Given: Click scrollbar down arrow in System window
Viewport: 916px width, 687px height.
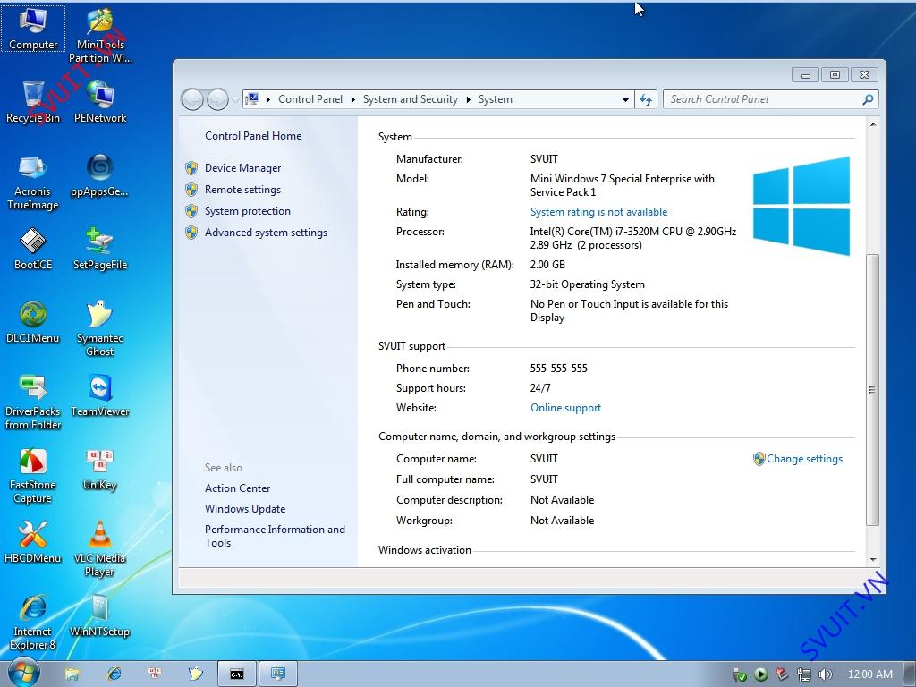Looking at the screenshot, I should [873, 560].
